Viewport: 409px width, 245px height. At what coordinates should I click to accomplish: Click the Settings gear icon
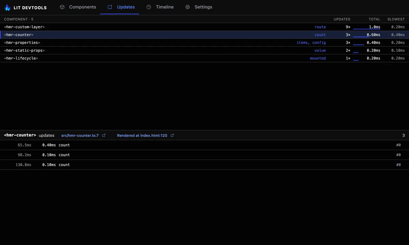click(187, 7)
